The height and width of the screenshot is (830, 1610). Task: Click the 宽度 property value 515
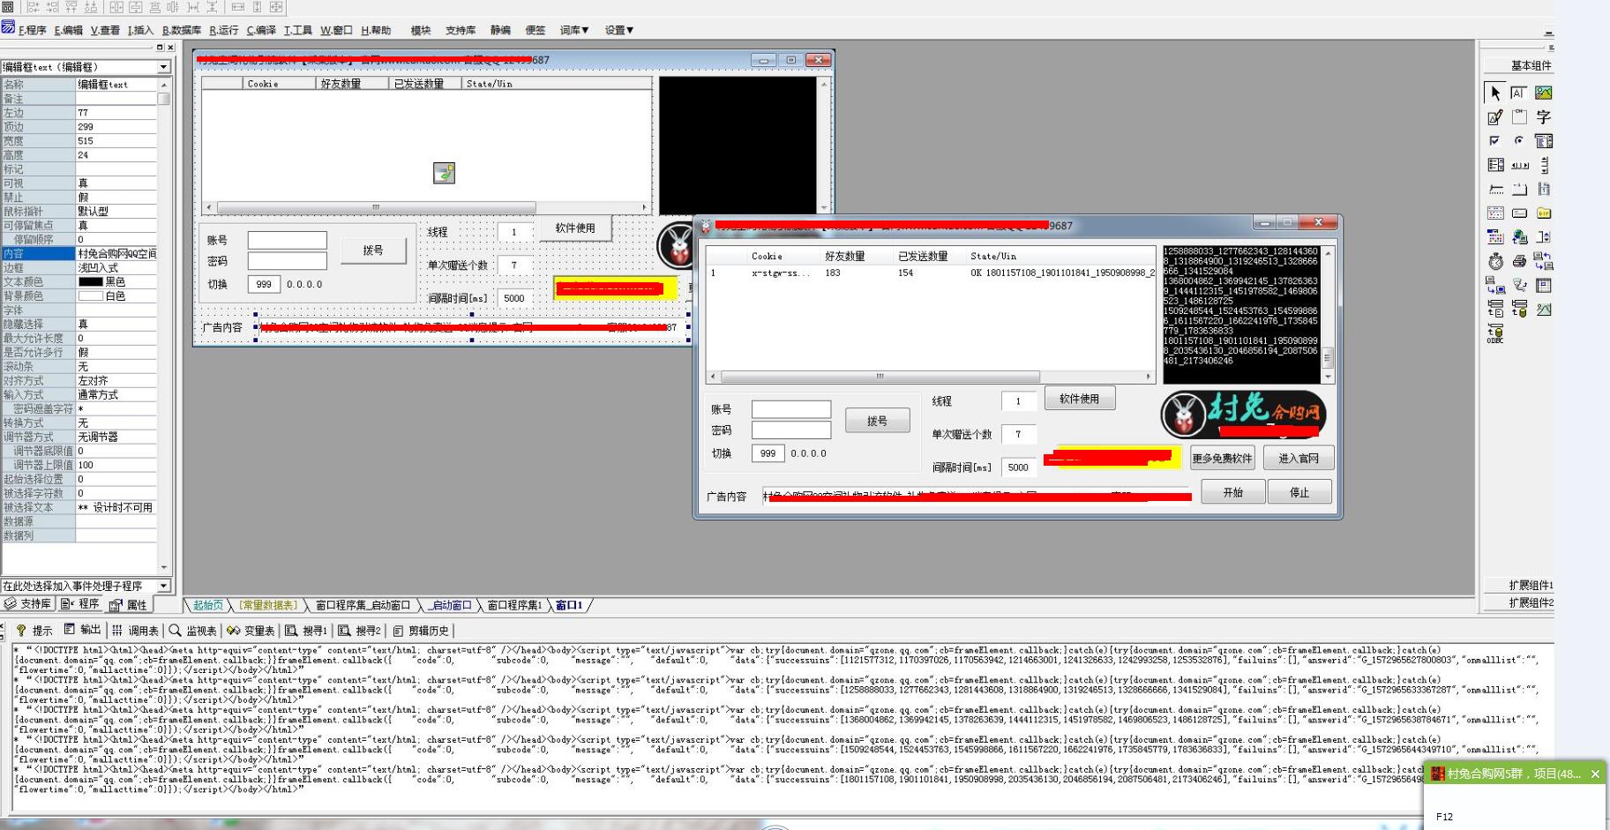tap(116, 141)
